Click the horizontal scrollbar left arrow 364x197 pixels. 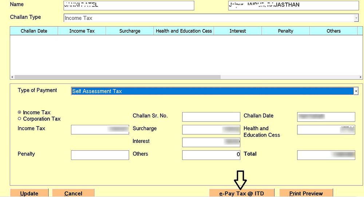tap(12, 77)
